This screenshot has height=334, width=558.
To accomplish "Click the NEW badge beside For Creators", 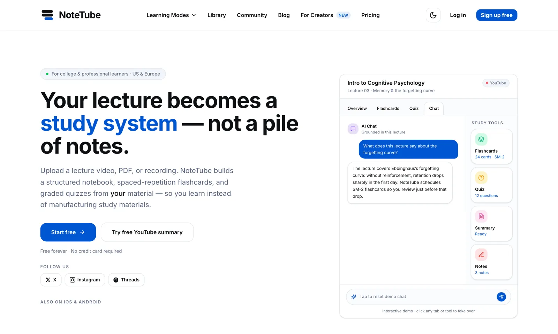I will pos(343,15).
